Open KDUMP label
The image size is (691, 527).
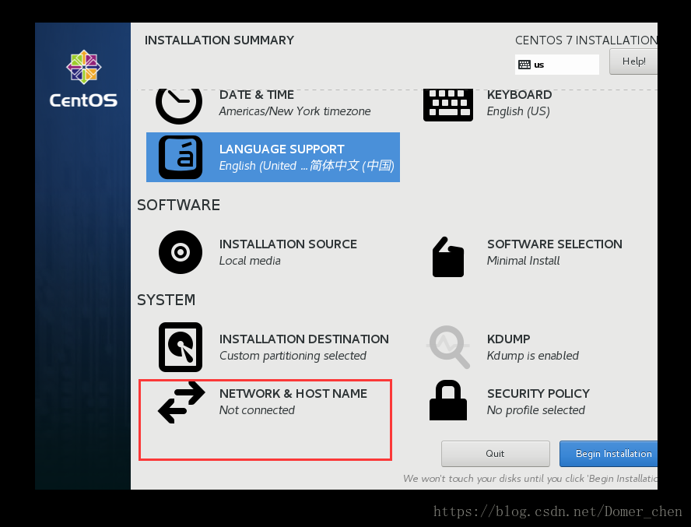509,339
